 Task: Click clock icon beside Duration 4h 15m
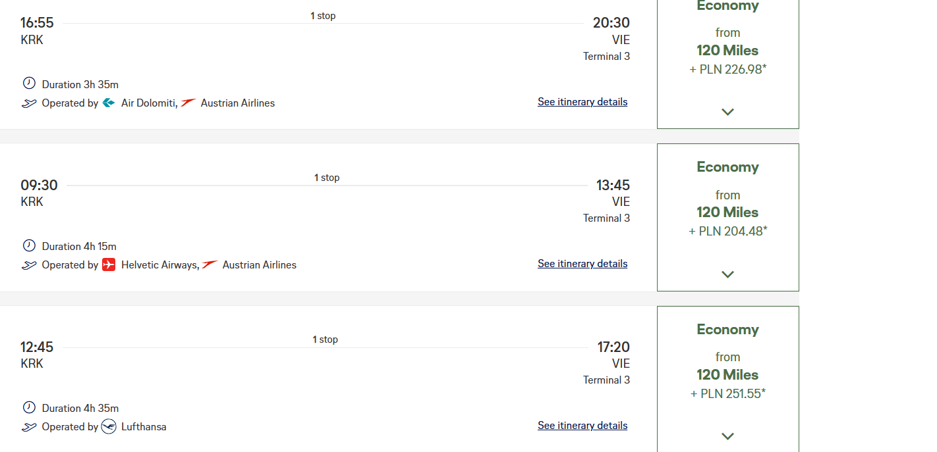click(29, 245)
